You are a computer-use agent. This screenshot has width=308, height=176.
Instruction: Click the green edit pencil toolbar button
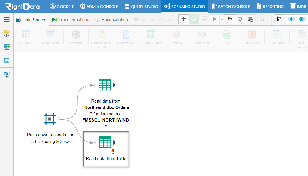coord(194,19)
